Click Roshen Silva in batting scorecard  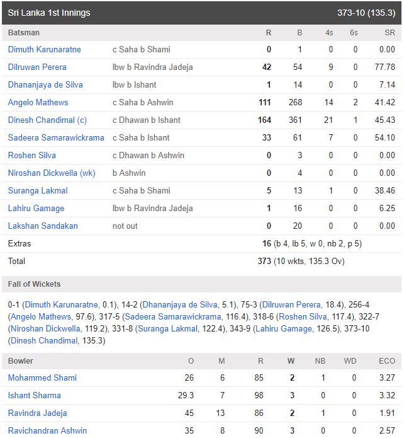pyautogui.click(x=32, y=155)
